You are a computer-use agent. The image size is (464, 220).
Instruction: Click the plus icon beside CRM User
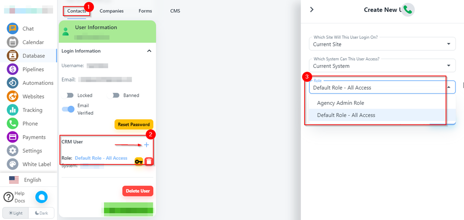click(147, 145)
